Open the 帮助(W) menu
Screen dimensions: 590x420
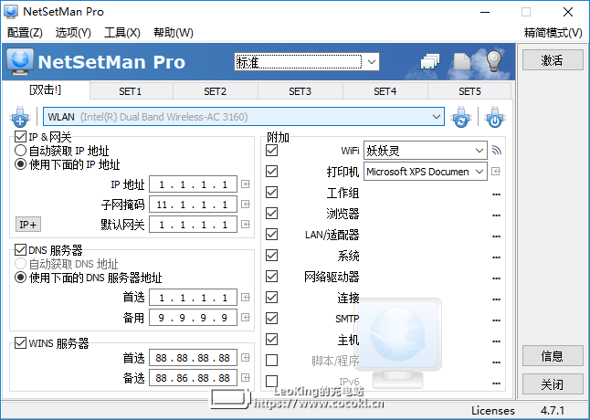coord(174,33)
